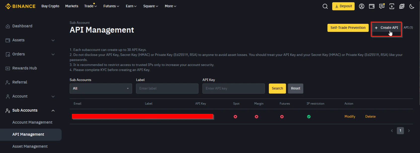Click the Spot disabled red icon
The width and height of the screenshot is (420, 153).
point(235,117)
